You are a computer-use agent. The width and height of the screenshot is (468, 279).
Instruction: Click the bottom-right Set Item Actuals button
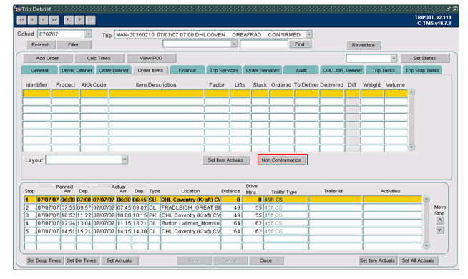click(x=378, y=260)
